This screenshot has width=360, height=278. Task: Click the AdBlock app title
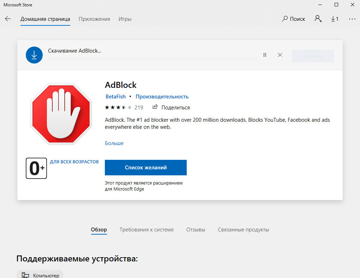tap(121, 85)
